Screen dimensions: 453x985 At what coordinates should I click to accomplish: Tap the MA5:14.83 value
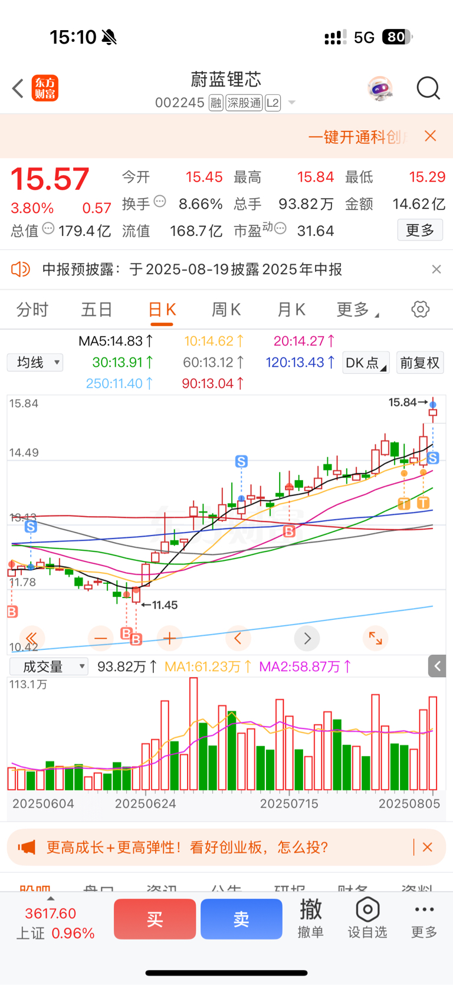click(116, 341)
